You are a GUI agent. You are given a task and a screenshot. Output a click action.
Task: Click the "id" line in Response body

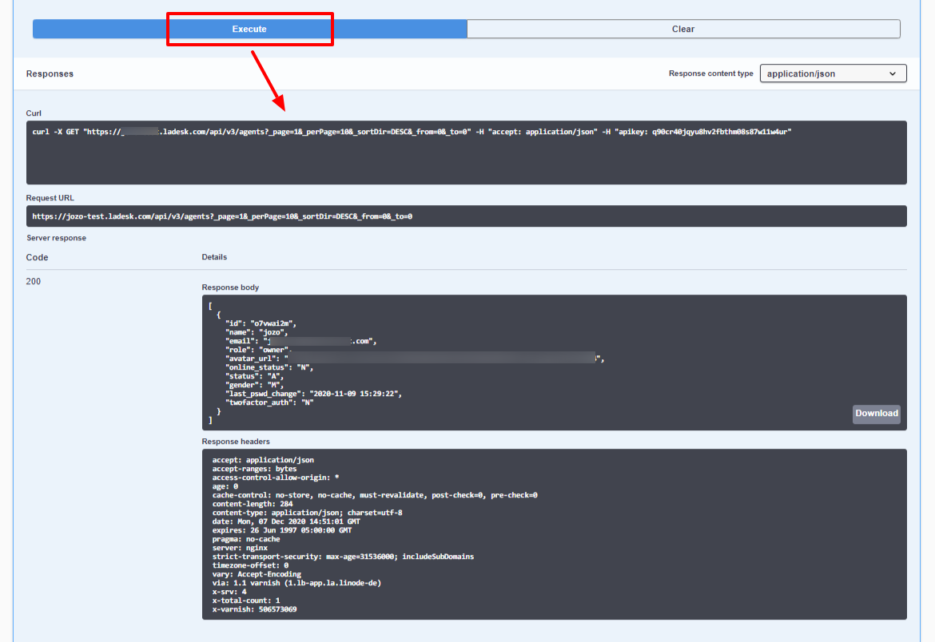[261, 323]
